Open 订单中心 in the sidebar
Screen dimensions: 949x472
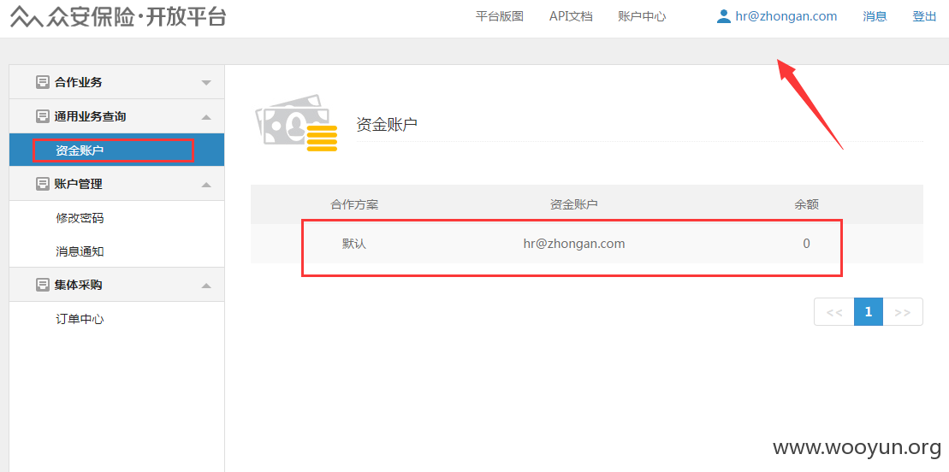(x=80, y=319)
